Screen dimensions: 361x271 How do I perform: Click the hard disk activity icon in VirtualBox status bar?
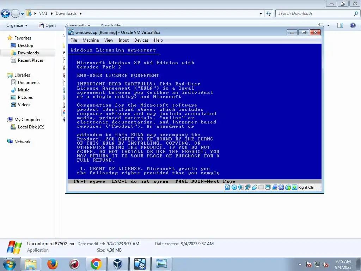click(227, 187)
